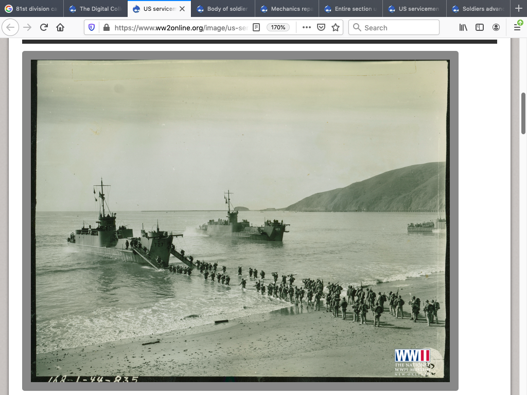Reload the current page
Viewport: 527px width, 395px height.
click(x=44, y=27)
